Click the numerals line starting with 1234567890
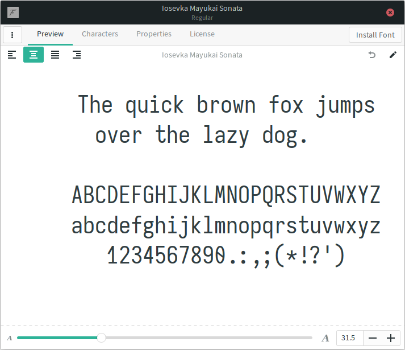405x350 pixels. (x=226, y=255)
